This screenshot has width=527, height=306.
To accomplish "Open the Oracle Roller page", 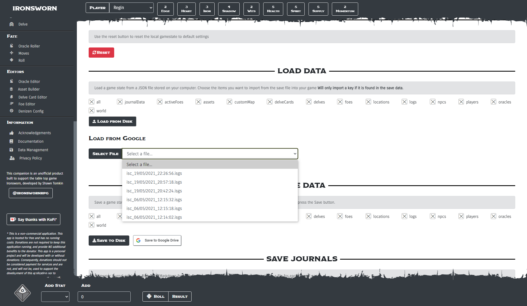I will coord(29,46).
